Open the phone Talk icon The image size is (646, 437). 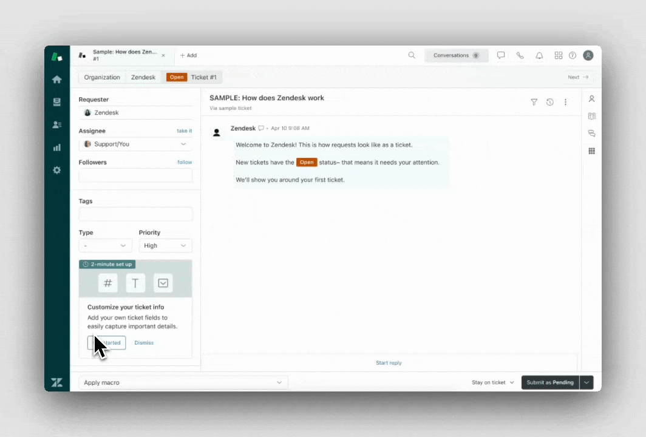pyautogui.click(x=520, y=55)
